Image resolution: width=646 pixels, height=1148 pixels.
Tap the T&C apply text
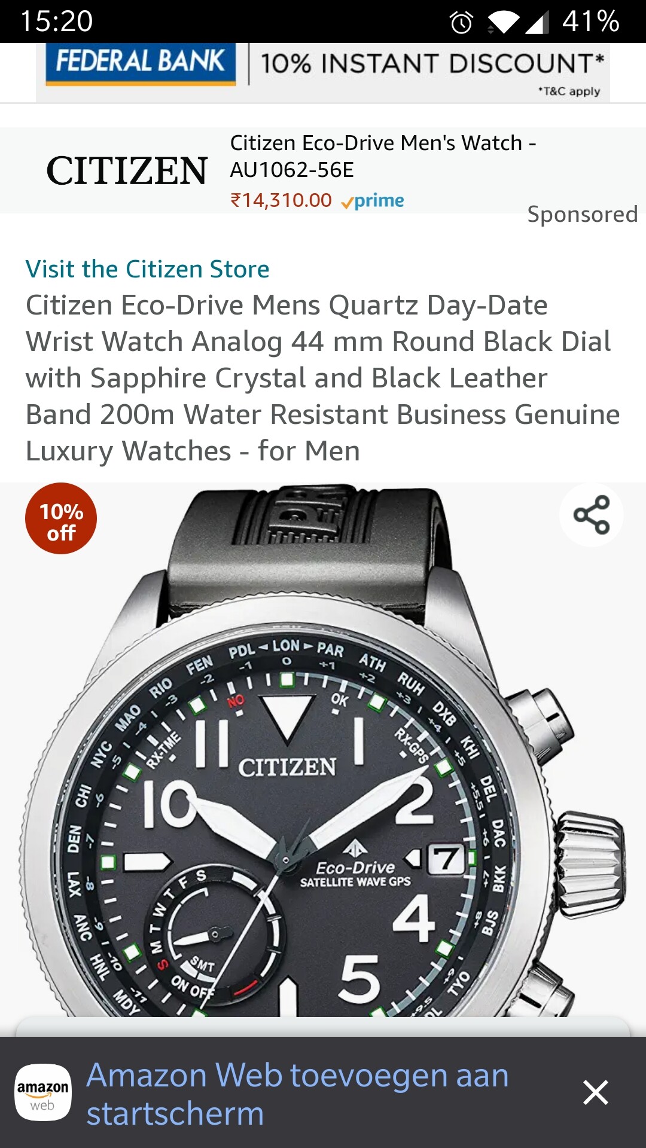click(569, 91)
